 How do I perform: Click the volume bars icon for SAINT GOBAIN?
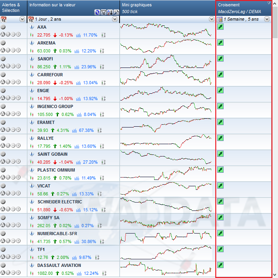(x=78, y=162)
